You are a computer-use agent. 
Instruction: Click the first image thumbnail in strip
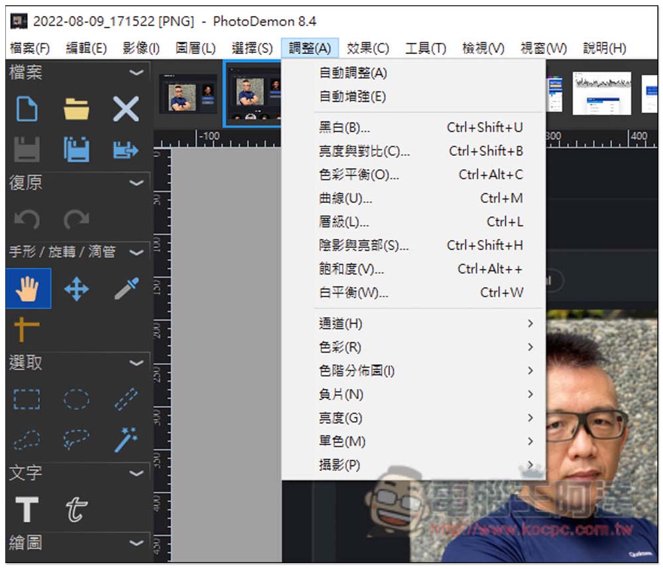pos(188,97)
